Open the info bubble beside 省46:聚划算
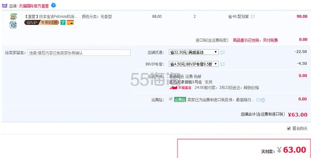 point(253,17)
